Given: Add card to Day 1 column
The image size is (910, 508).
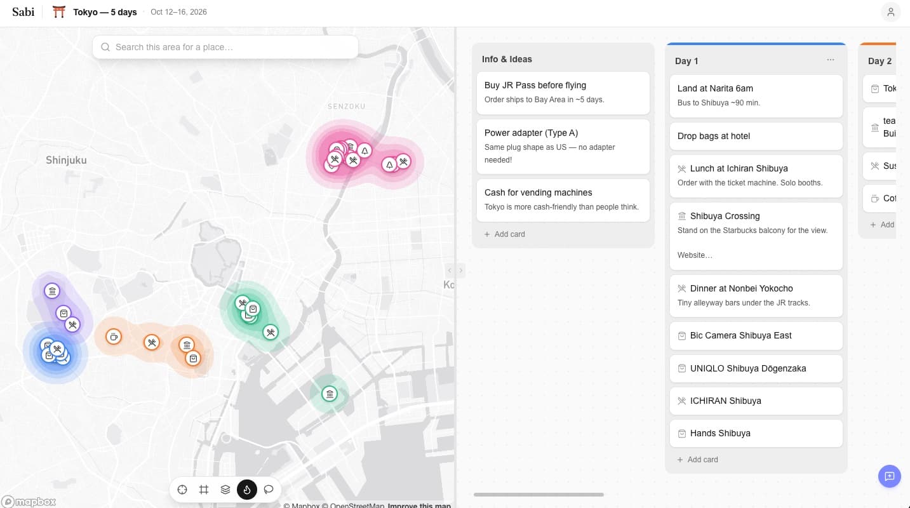Looking at the screenshot, I should (698, 460).
